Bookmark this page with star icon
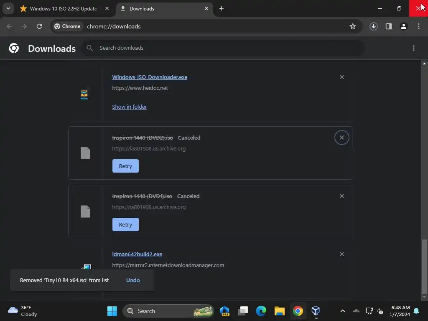Viewport: 428px width, 321px height. tap(353, 26)
